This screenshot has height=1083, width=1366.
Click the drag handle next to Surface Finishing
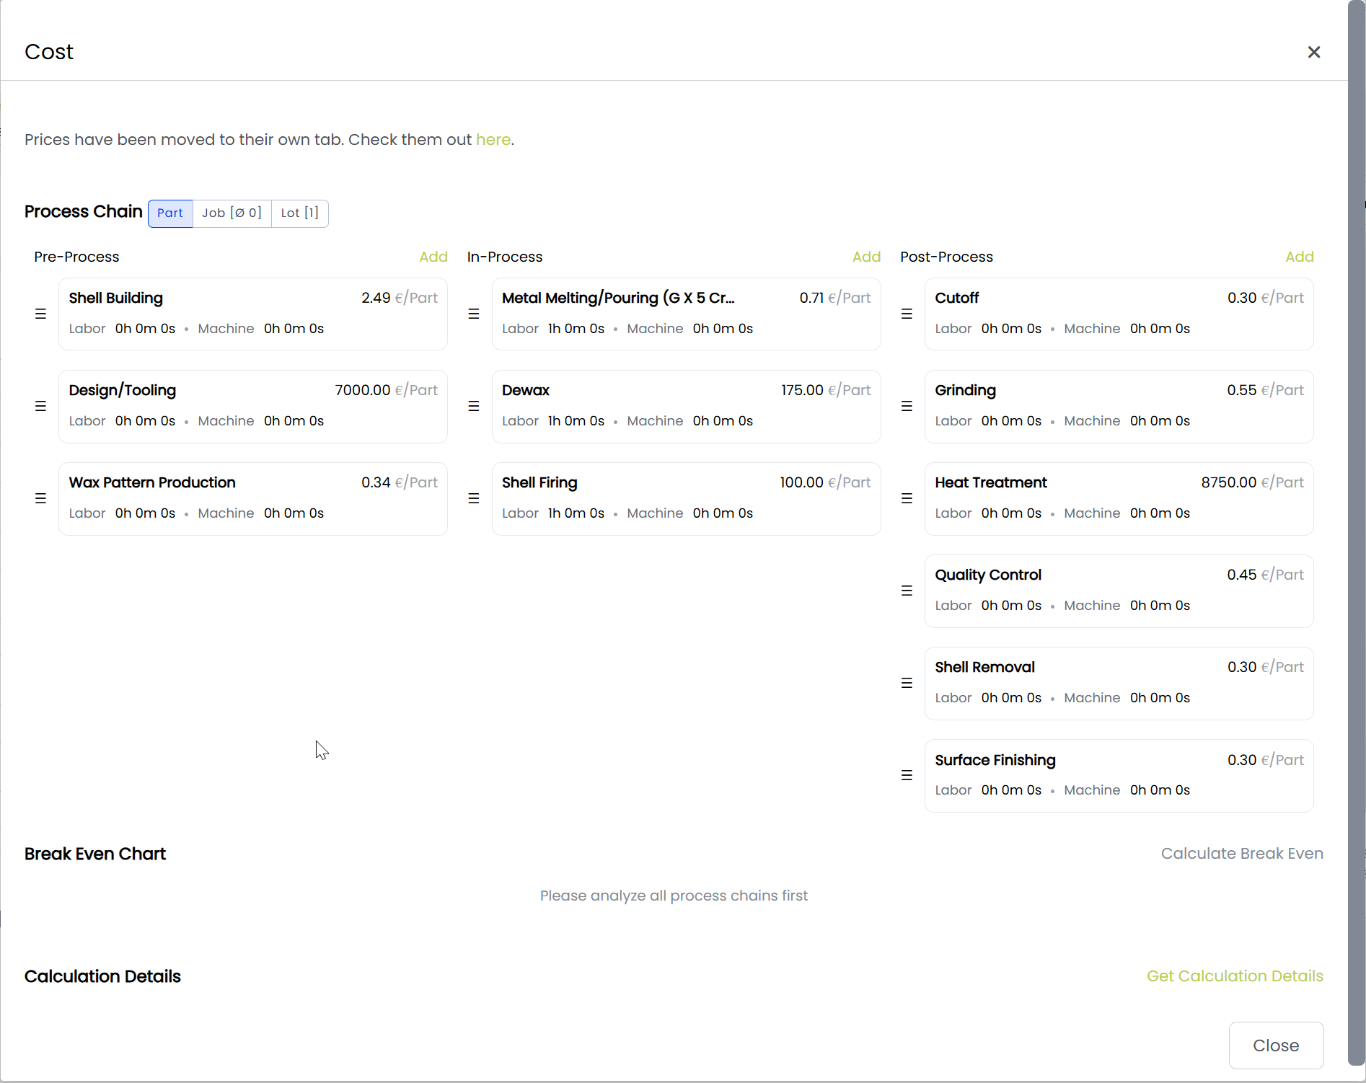(907, 775)
